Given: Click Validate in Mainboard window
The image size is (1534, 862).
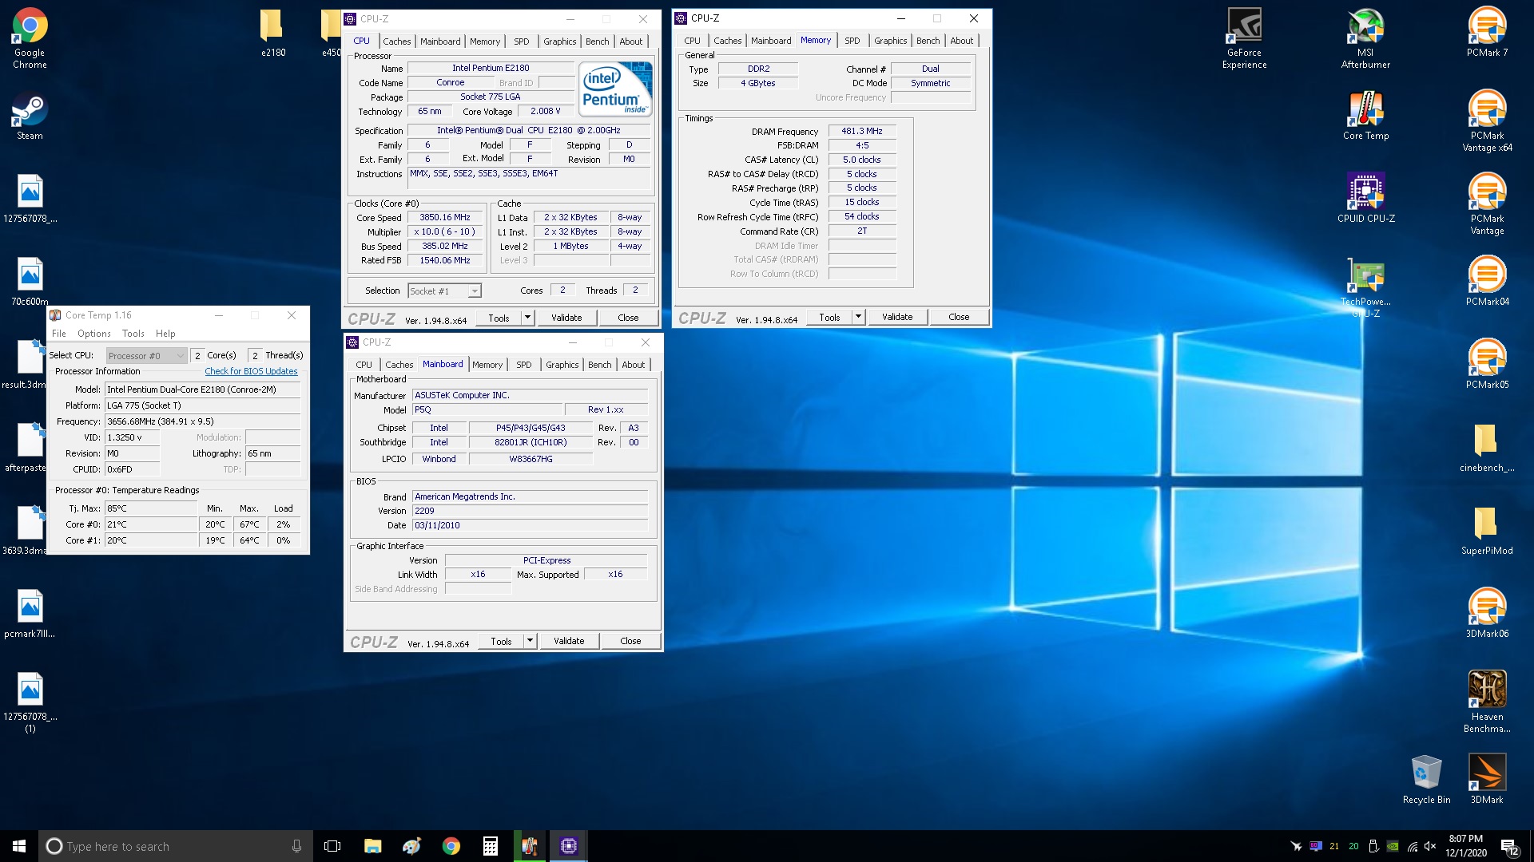Looking at the screenshot, I should pyautogui.click(x=569, y=641).
